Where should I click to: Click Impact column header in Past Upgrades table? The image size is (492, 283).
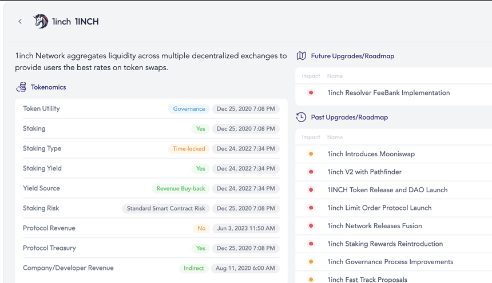(x=311, y=137)
